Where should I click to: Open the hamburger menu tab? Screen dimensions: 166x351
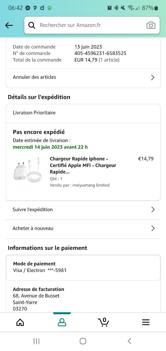146,322
